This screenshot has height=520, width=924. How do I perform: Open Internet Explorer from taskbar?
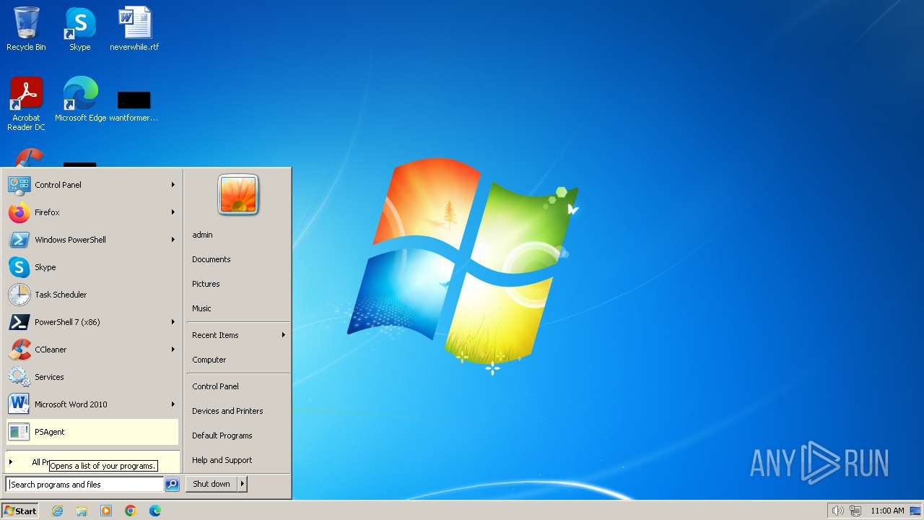pos(57,511)
